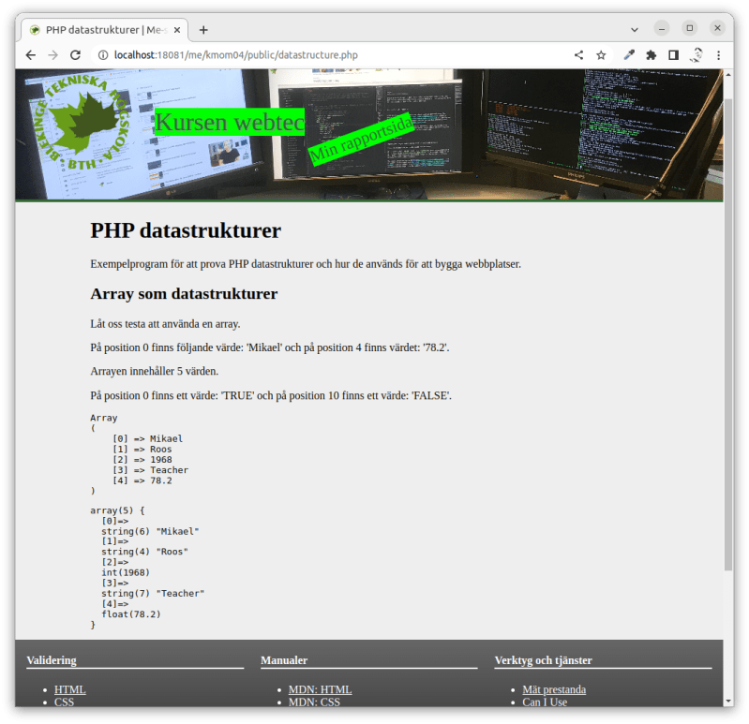Close the PHP datastrukturer tab

[x=177, y=30]
